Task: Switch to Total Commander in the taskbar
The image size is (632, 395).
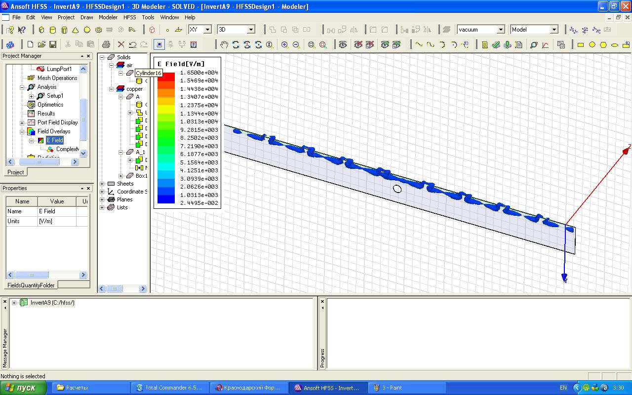Action: coord(170,388)
